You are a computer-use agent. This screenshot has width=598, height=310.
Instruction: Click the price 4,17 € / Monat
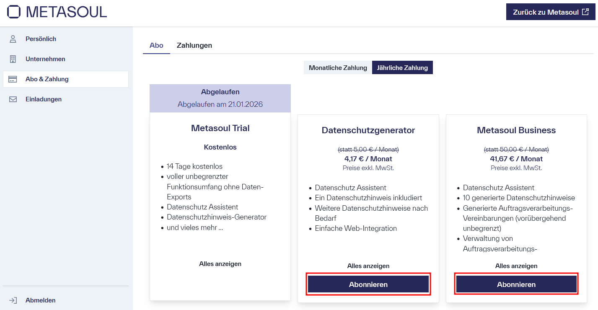click(x=368, y=159)
